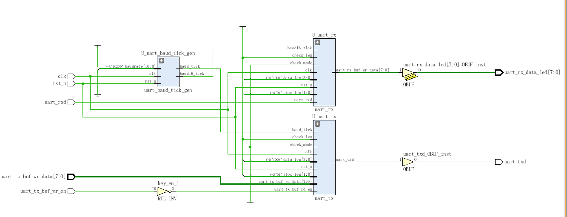Click the power symbol above U_uart_rx wiring
567x217 pixels.
tap(242, 26)
